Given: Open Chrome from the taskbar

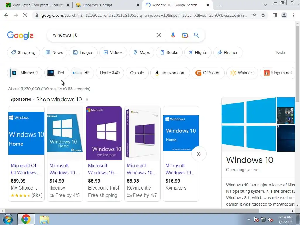Looking at the screenshot, I should tap(26, 219).
